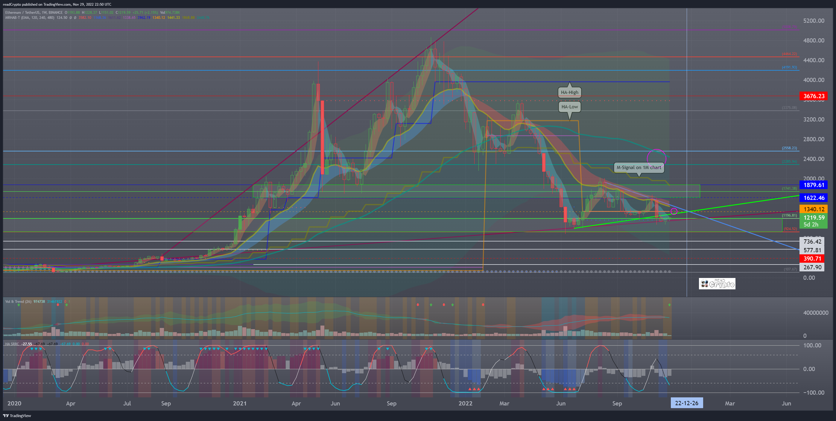Image resolution: width=836 pixels, height=421 pixels.
Task: Click the 40000000 volume axis label
Action: [x=816, y=313]
